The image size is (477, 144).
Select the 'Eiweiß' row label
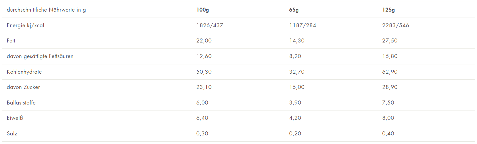(x=15, y=118)
